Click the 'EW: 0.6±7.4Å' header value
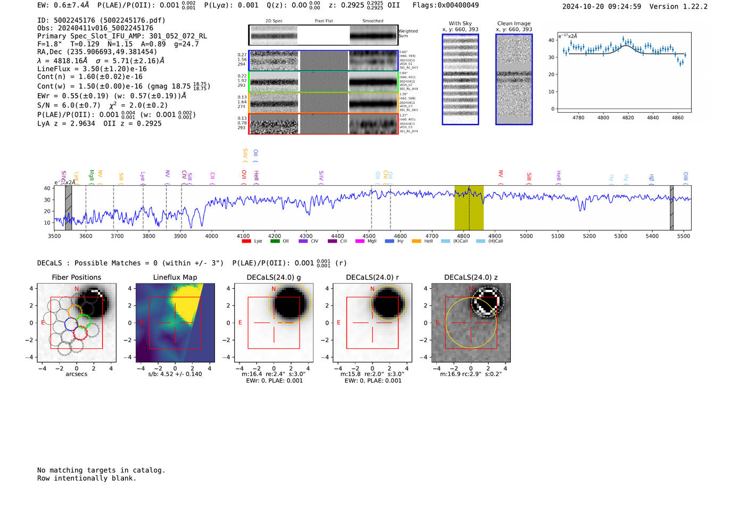 coord(63,5)
